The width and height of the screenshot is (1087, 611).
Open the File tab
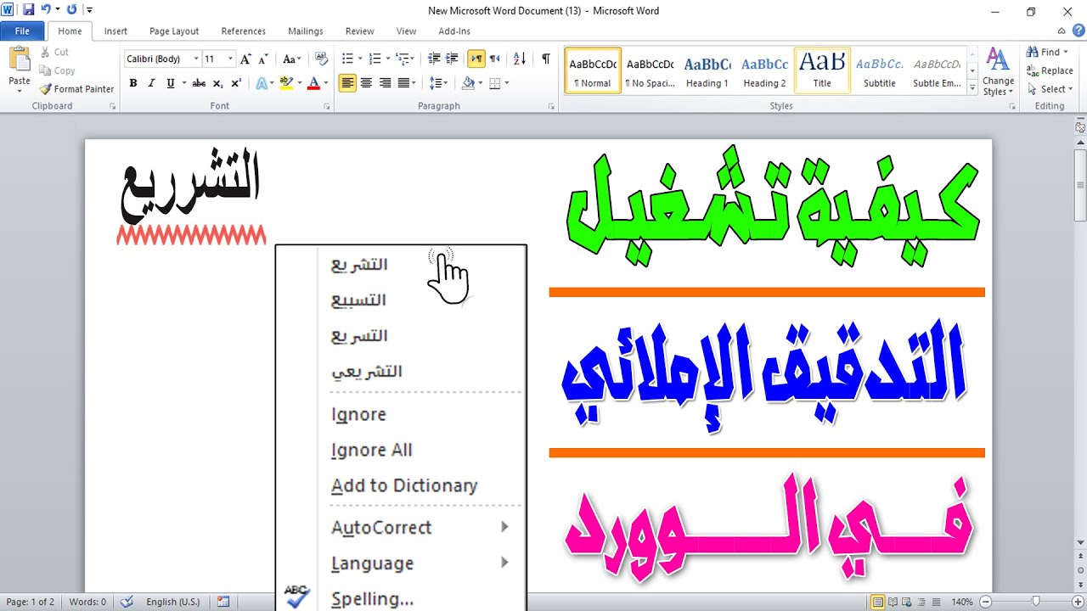click(22, 31)
